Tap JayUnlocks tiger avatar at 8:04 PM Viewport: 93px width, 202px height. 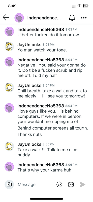coord(9,87)
